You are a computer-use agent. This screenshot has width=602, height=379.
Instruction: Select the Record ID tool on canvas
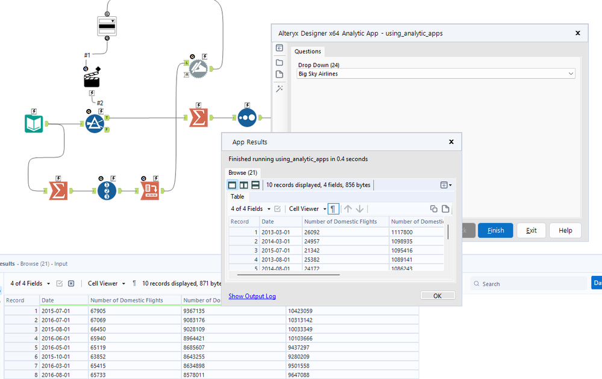107,190
